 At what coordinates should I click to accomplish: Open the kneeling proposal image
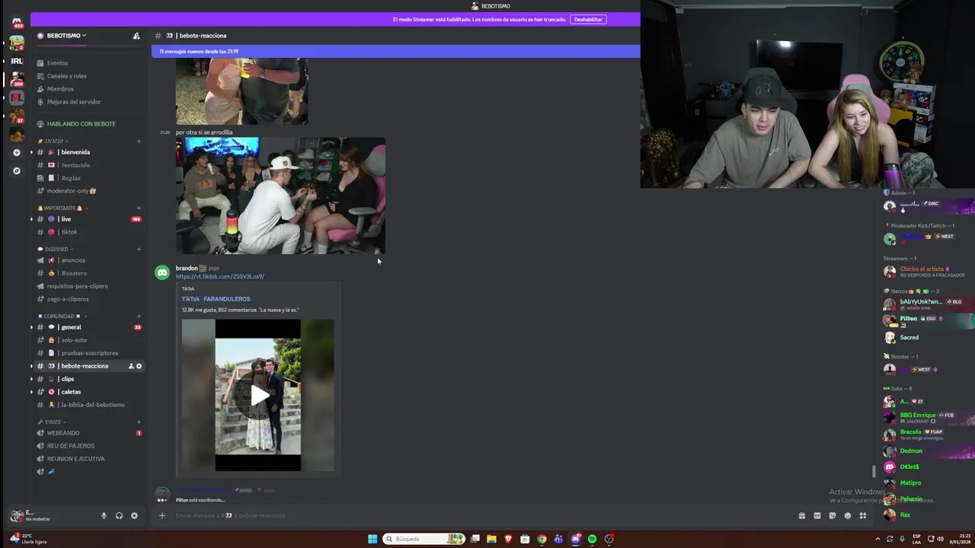(280, 196)
